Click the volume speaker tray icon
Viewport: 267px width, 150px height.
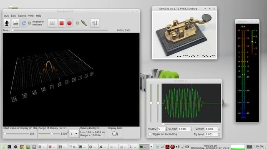coord(177,147)
